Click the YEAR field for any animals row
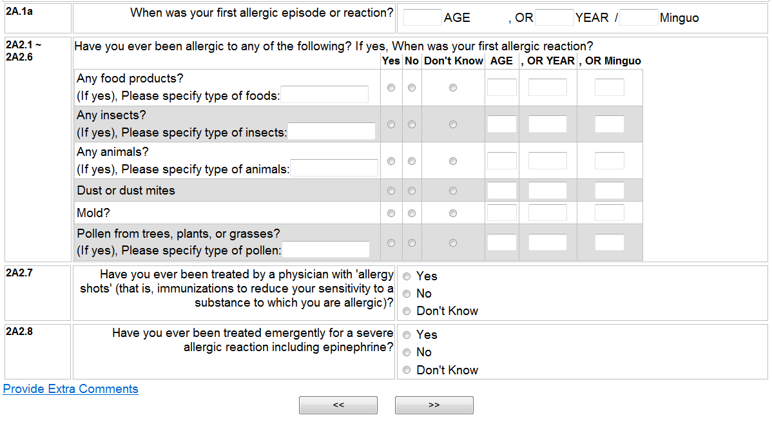The image size is (772, 431). click(547, 161)
